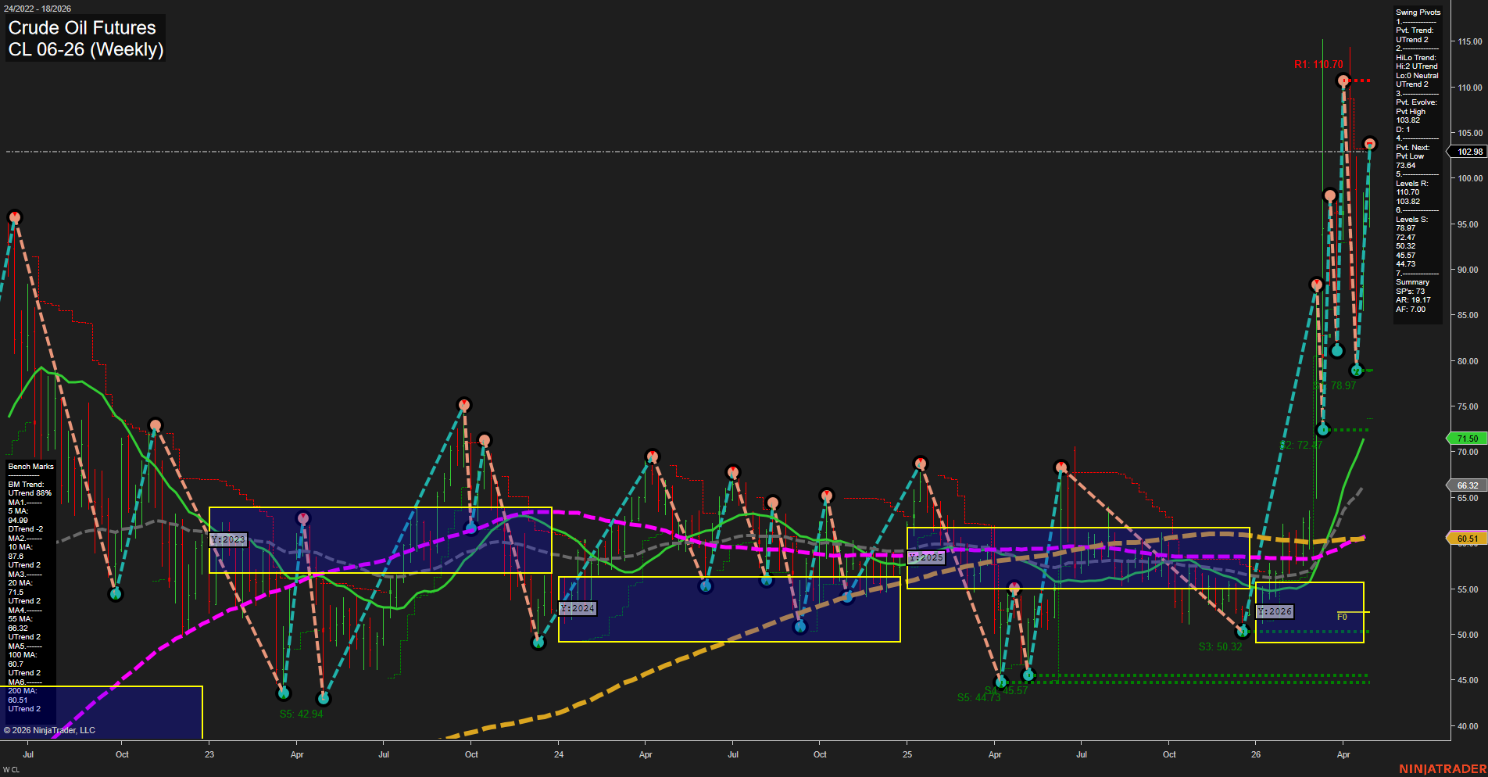Switch to the W CL chart tab
The image size is (1488, 777).
click(11, 768)
